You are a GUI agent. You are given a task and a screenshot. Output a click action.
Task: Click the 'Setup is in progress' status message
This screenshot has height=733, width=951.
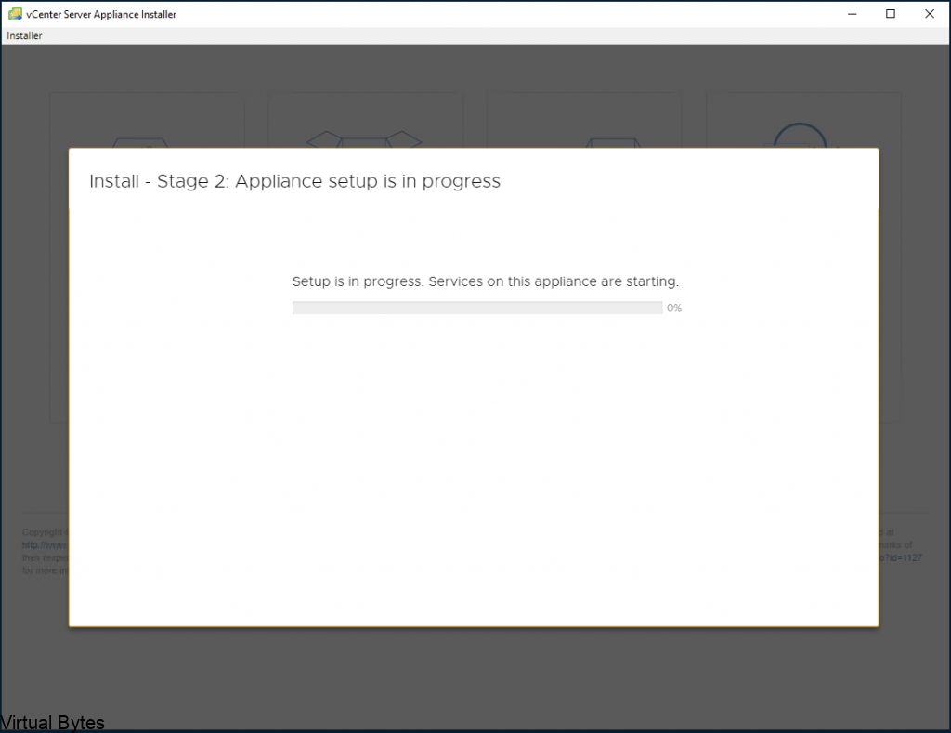coord(485,281)
